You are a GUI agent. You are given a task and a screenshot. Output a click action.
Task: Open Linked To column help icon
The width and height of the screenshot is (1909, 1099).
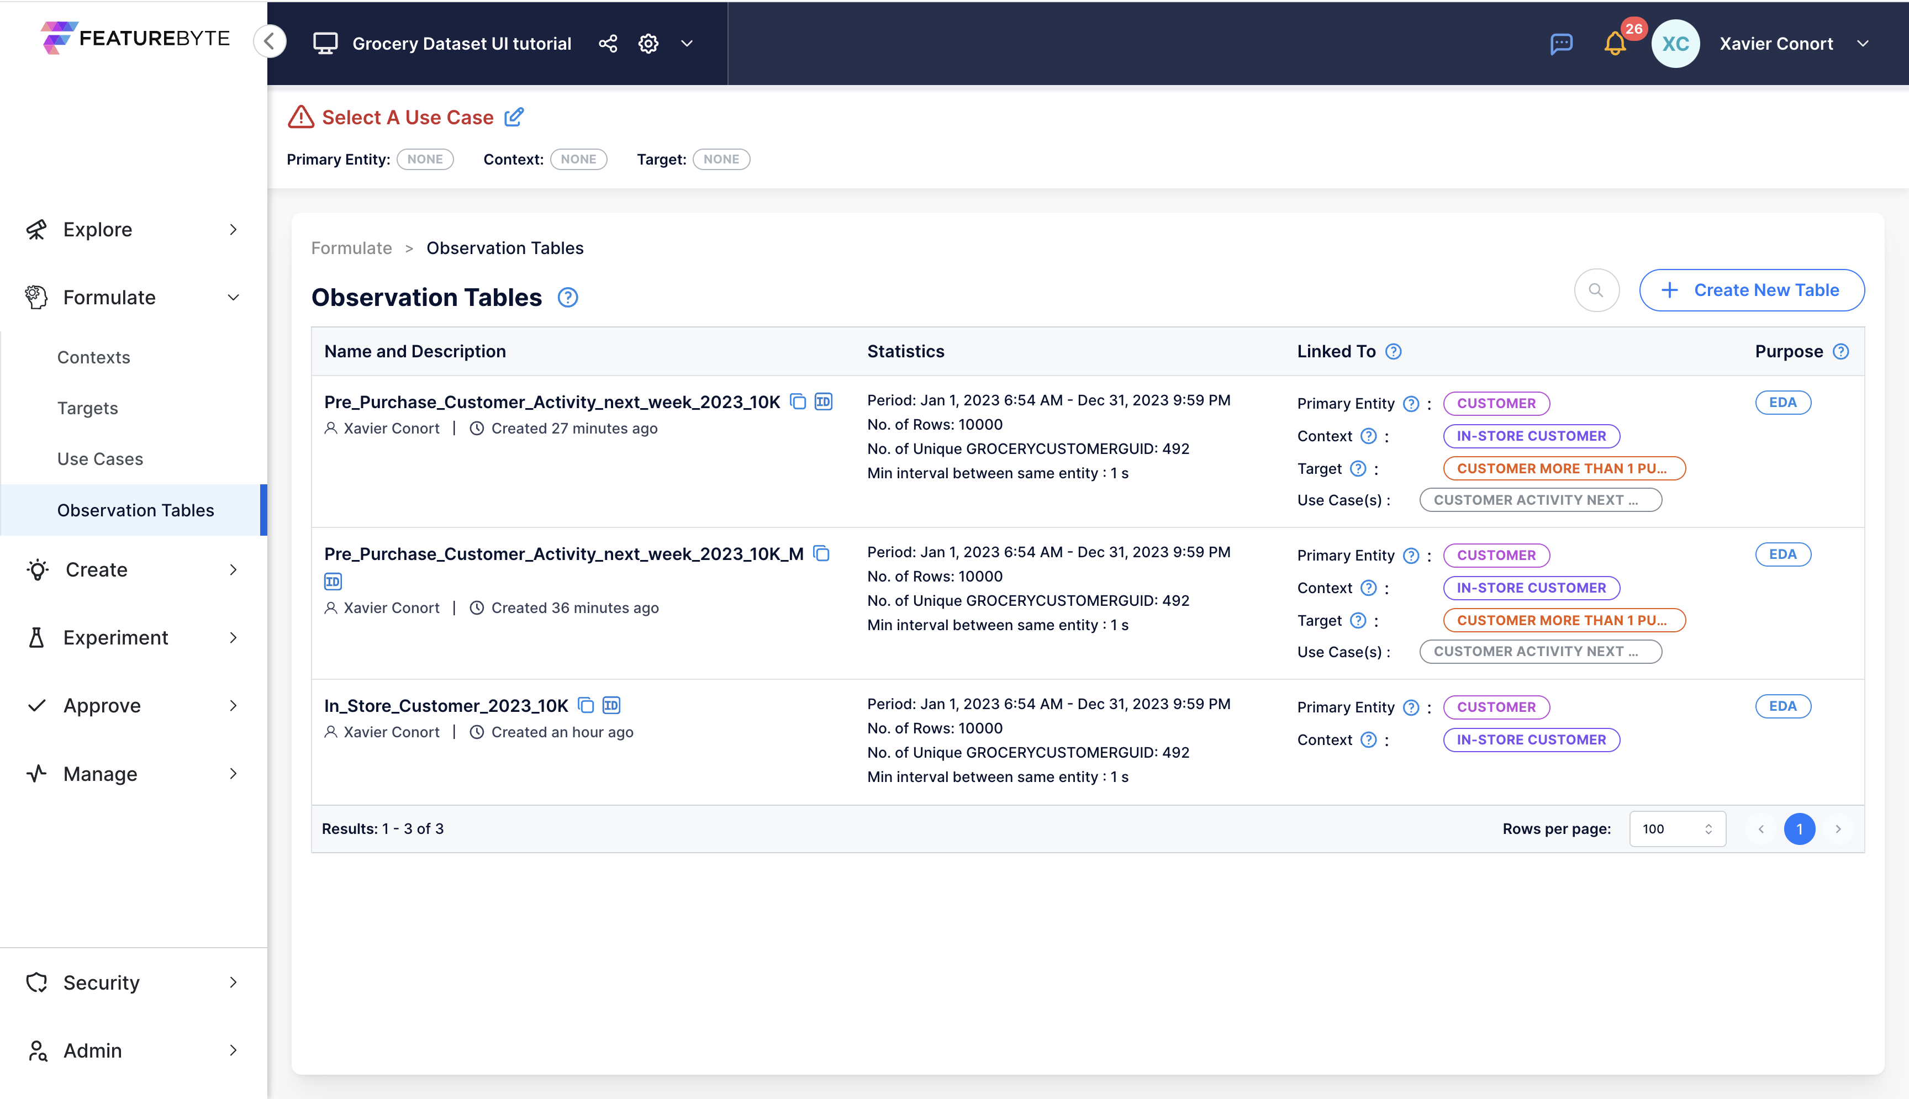coord(1394,351)
